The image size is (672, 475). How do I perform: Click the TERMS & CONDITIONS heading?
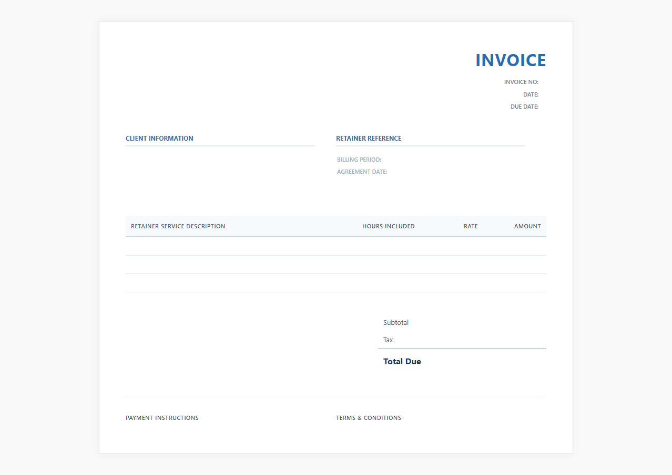(x=369, y=418)
